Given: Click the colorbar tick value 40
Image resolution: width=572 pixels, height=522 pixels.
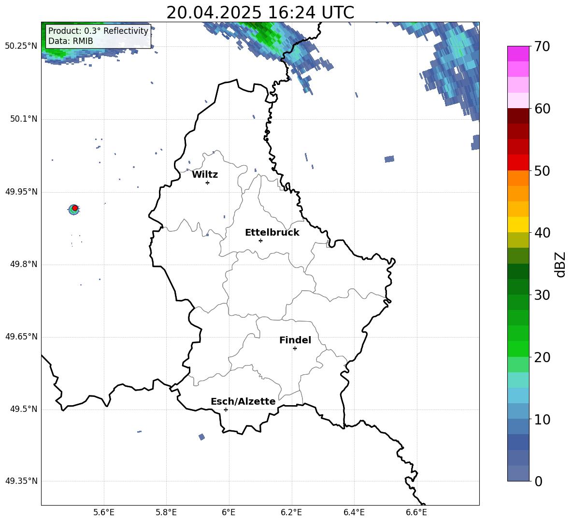Looking at the screenshot, I should tap(543, 233).
